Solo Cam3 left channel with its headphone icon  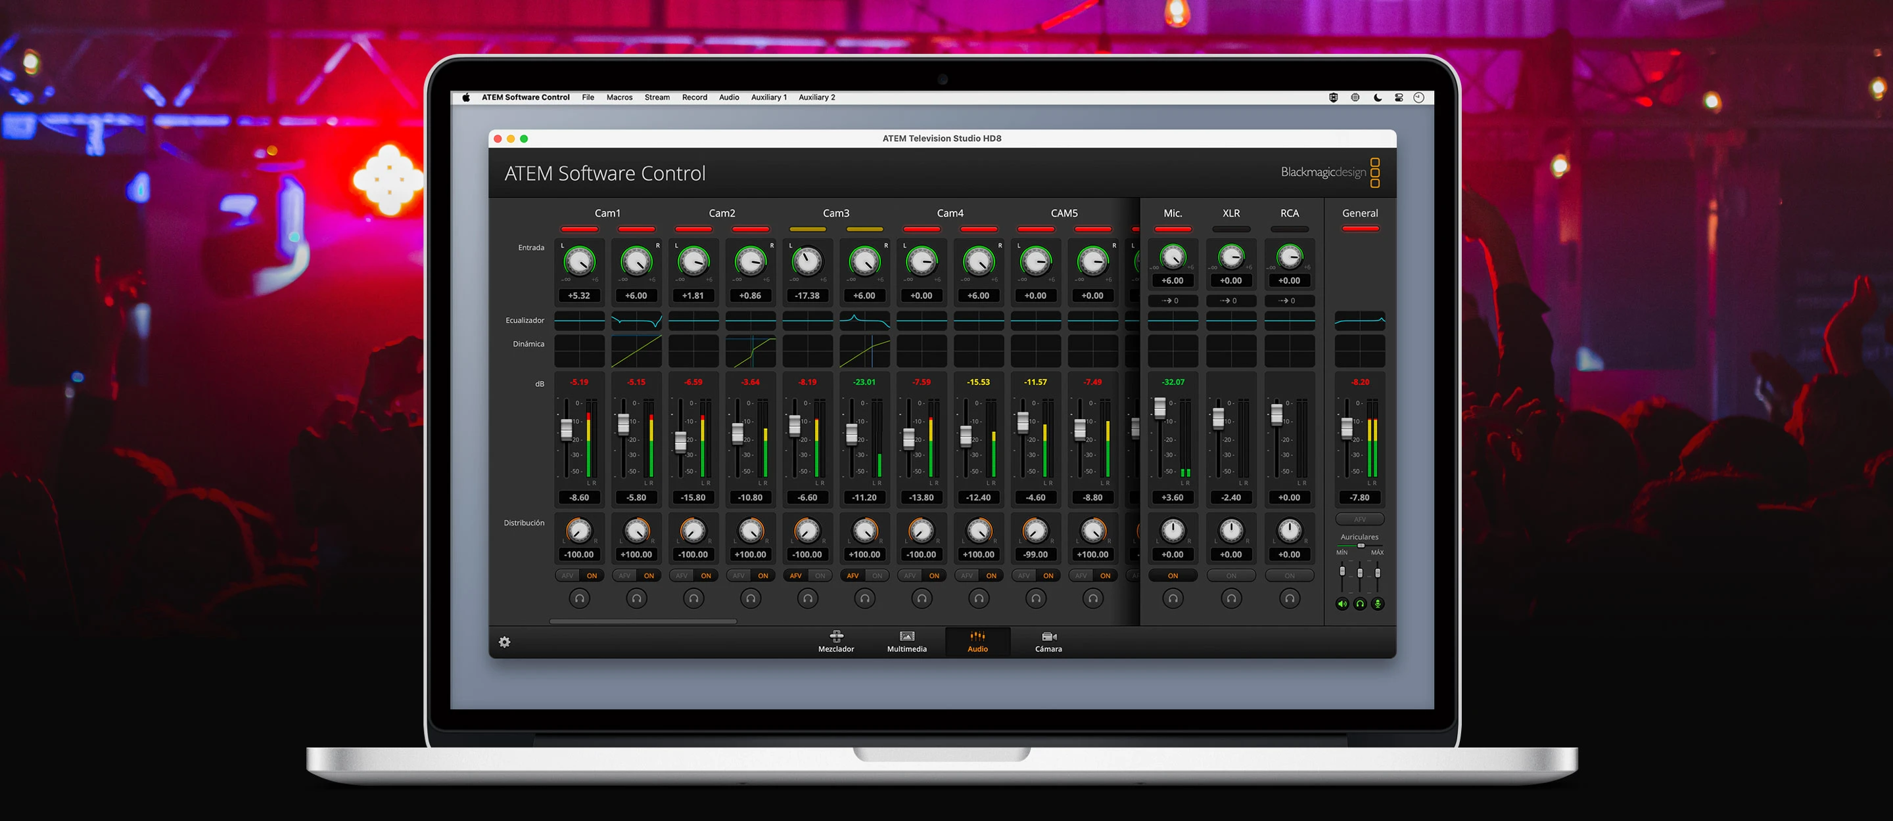coord(808,598)
